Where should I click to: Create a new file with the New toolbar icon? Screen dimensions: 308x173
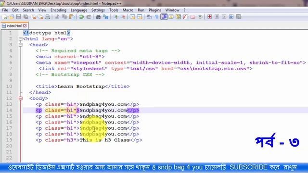(4, 17)
